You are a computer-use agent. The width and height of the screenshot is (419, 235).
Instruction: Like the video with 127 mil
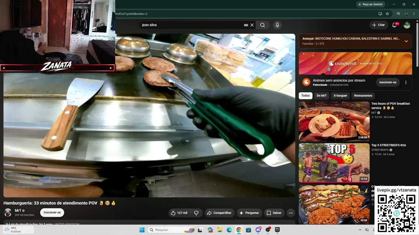coord(179,213)
